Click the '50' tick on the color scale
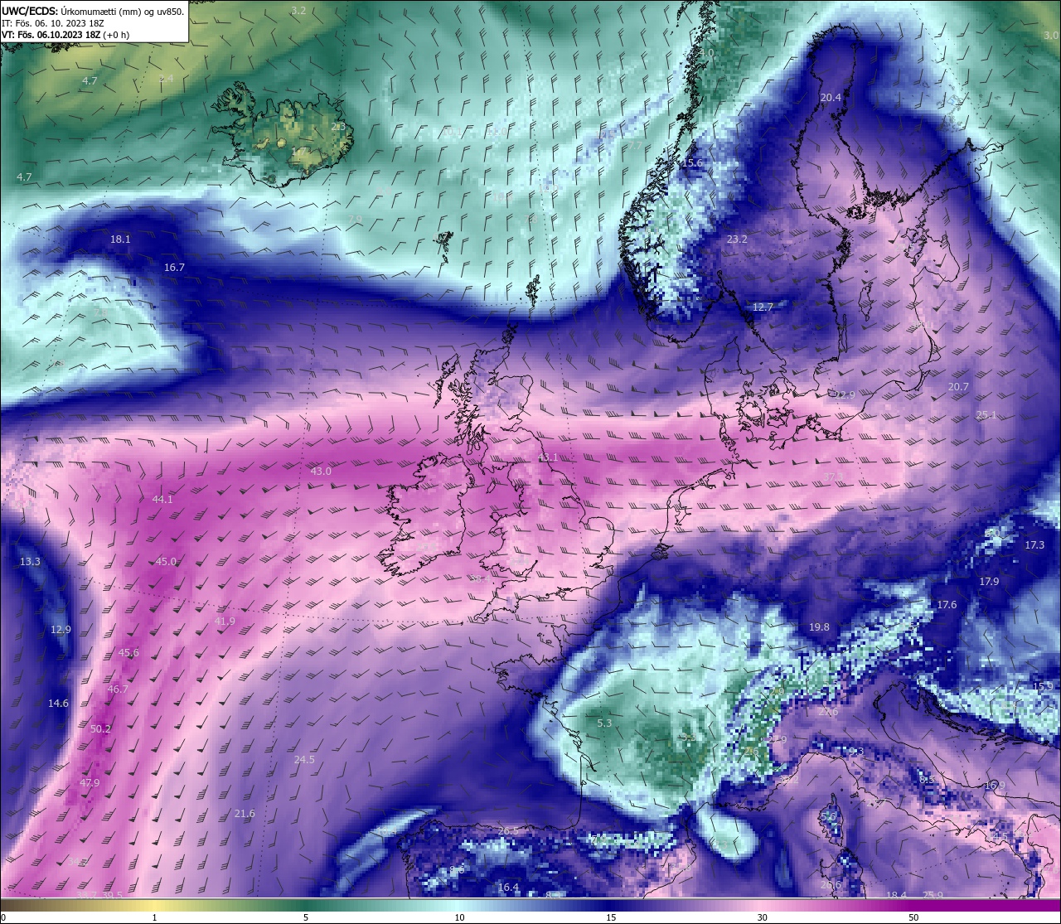This screenshot has width=1061, height=924. point(913,917)
